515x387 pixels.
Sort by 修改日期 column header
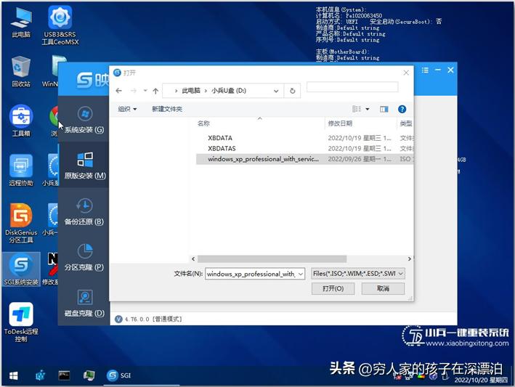point(340,123)
